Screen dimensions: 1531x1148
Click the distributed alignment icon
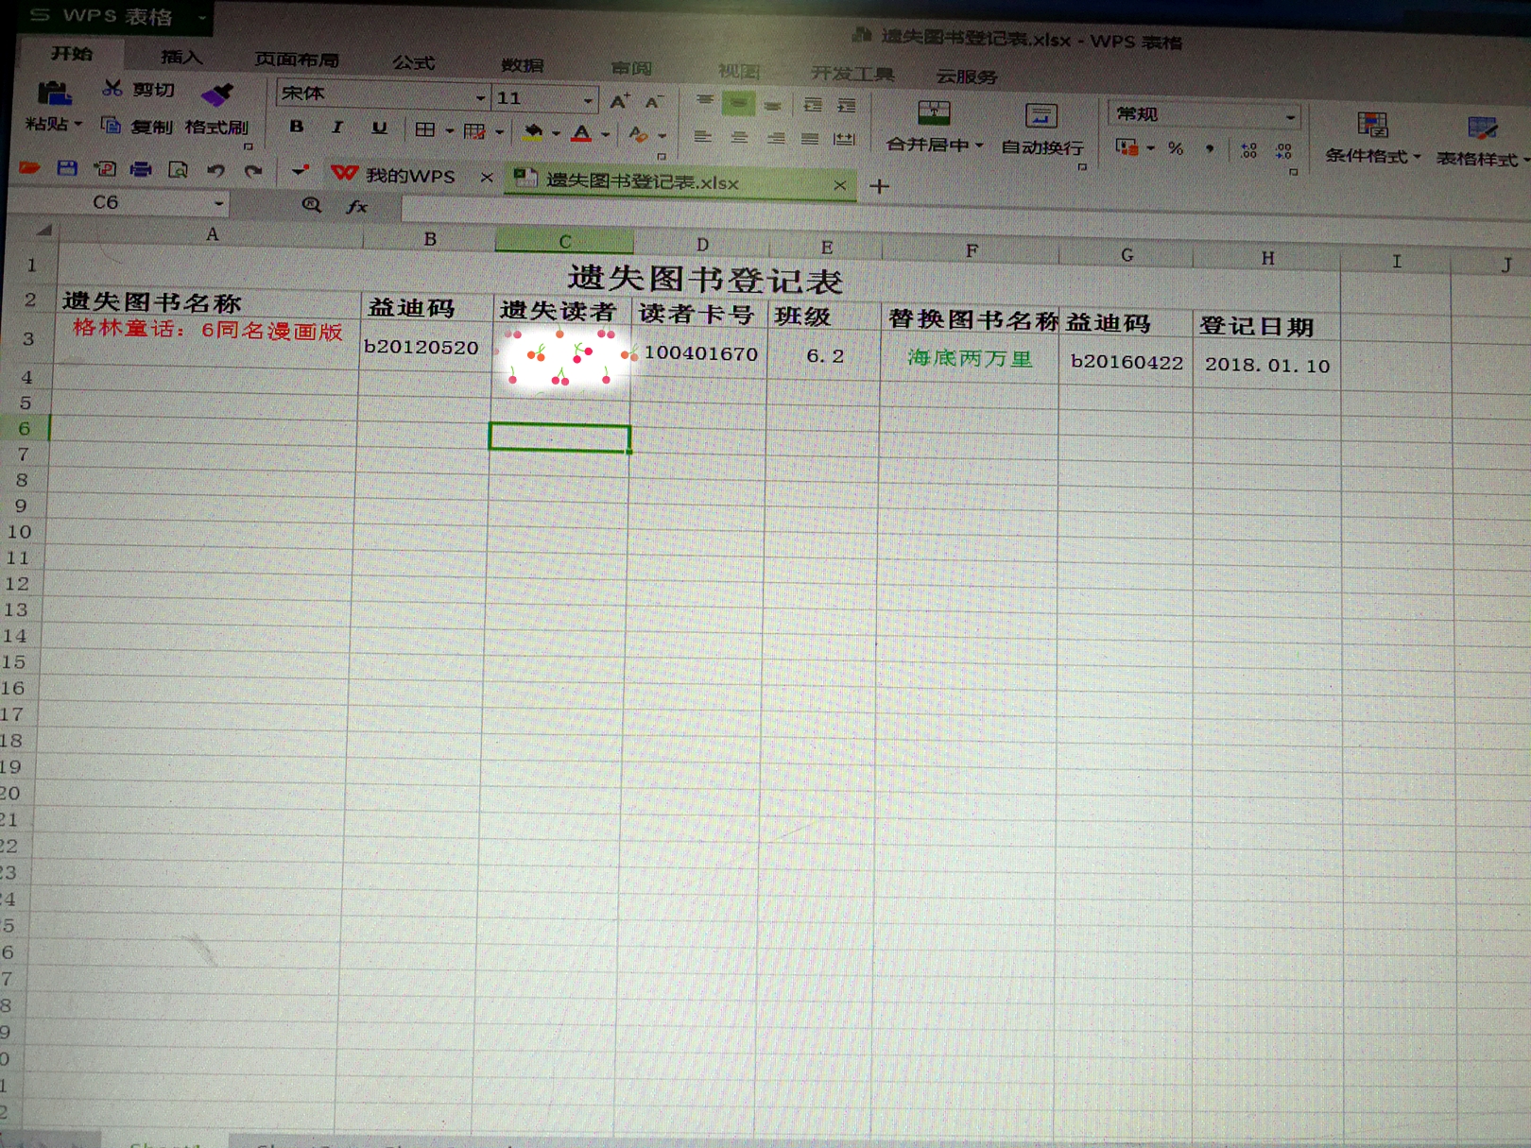click(x=845, y=140)
